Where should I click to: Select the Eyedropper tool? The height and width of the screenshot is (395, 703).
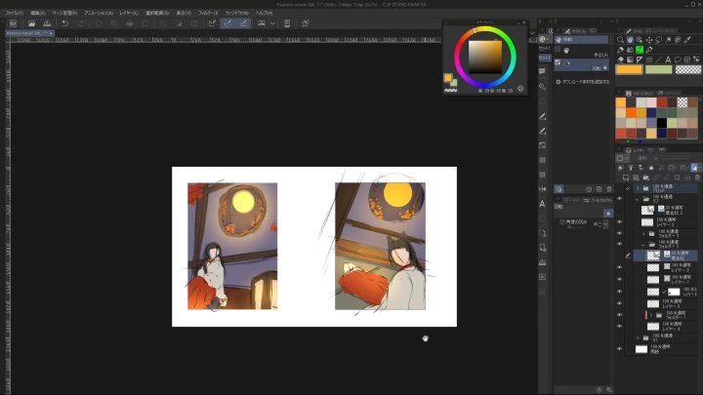687,40
